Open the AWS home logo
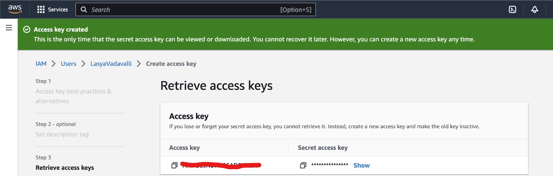The width and height of the screenshot is (553, 176). (15, 9)
